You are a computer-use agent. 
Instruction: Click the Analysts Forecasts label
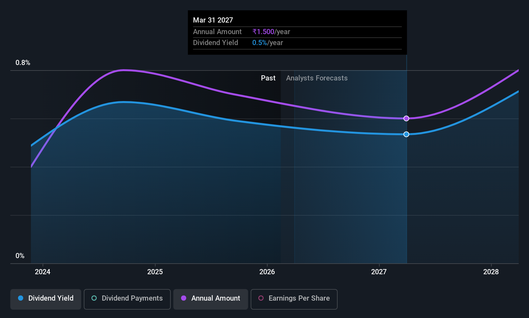317,78
